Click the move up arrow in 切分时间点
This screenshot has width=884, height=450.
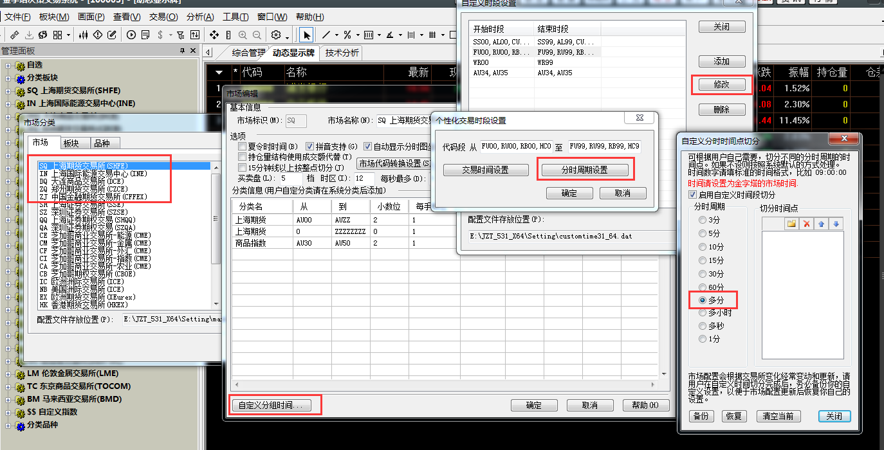821,224
